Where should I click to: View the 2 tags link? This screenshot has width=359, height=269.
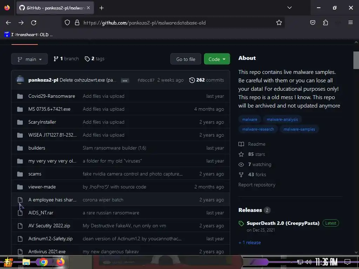coord(95,59)
